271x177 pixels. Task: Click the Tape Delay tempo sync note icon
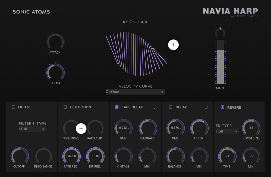(155, 107)
